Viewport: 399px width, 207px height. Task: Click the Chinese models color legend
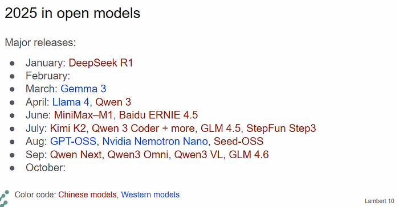(87, 194)
